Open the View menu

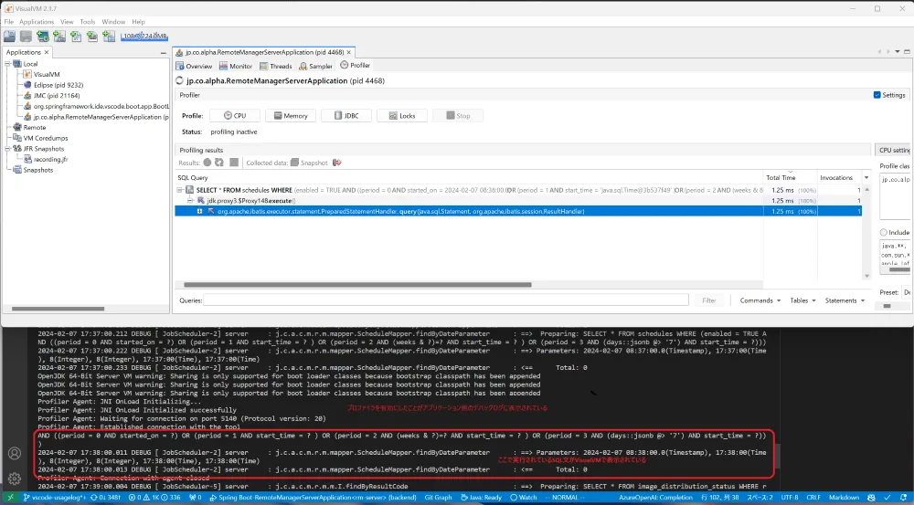[67, 22]
